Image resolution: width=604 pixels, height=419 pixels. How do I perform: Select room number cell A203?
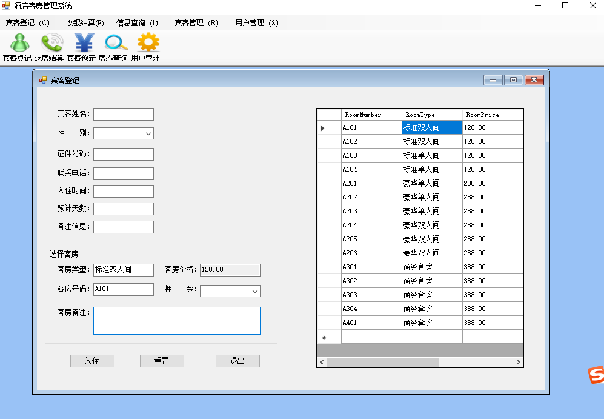(372, 211)
